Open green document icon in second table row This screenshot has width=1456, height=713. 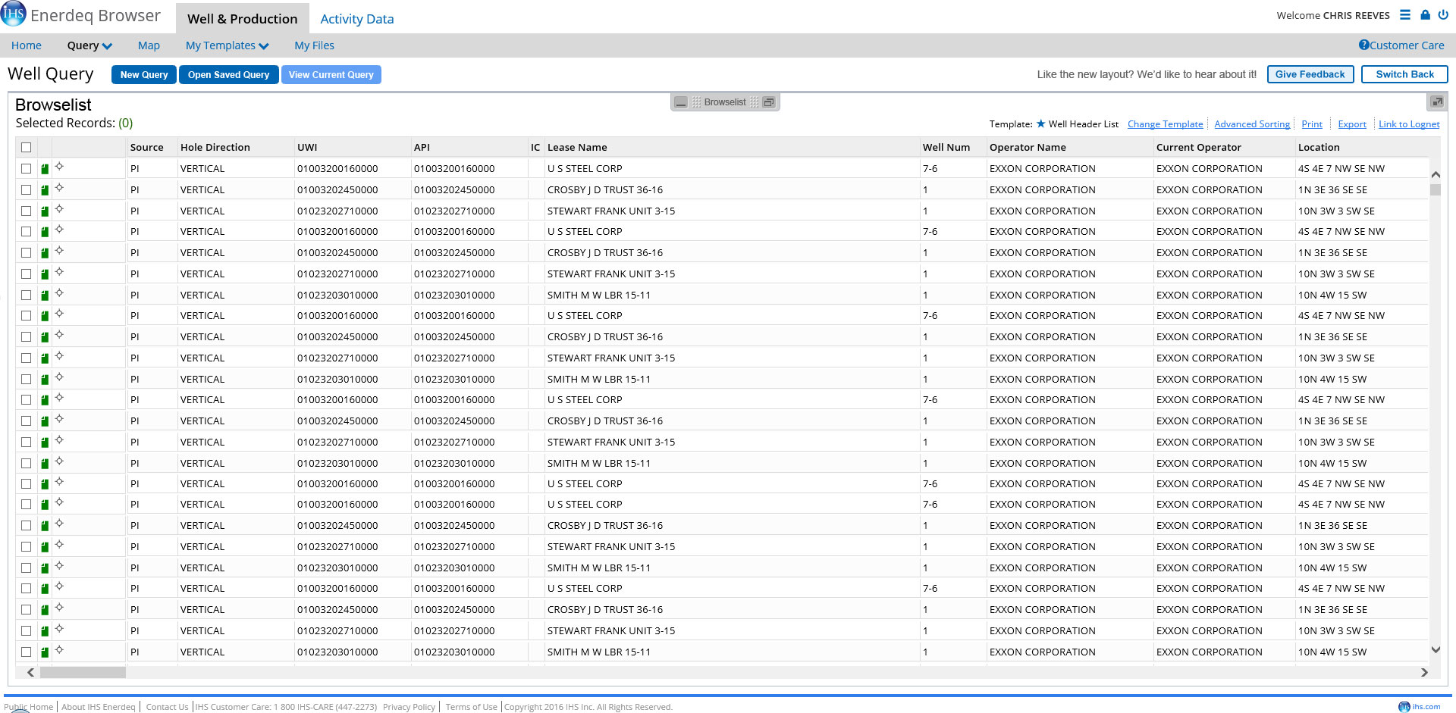pos(45,190)
